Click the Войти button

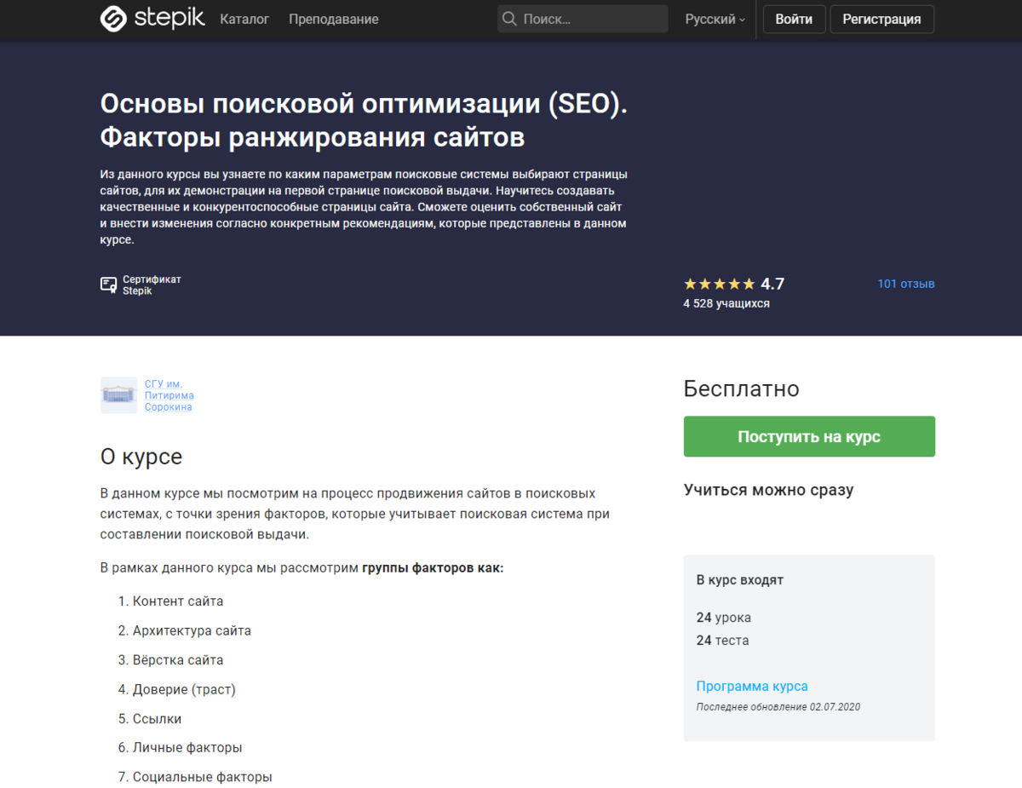(794, 19)
